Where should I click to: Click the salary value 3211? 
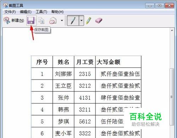(85, 110)
